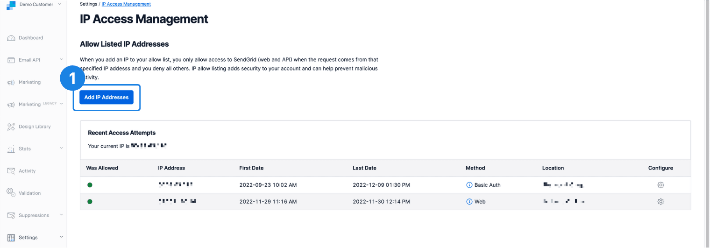Click the page vertical scrollbar
The image size is (710, 248).
click(x=707, y=124)
